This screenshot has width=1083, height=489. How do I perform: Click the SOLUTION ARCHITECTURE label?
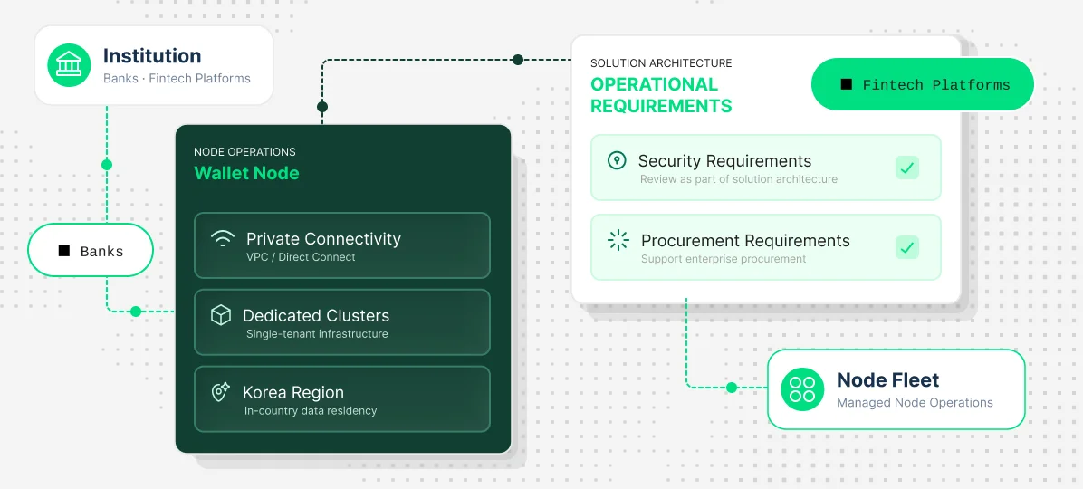(661, 63)
